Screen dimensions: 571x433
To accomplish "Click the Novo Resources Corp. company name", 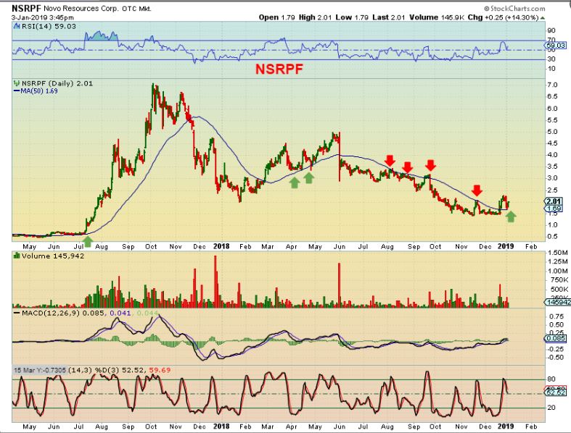I will click(x=81, y=9).
